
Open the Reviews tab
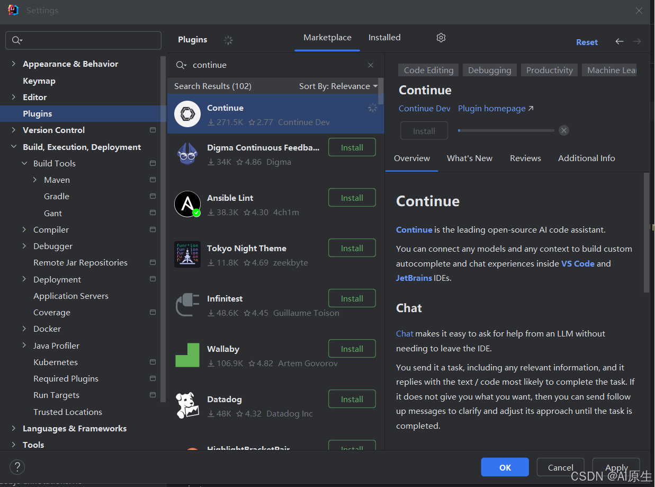click(525, 158)
